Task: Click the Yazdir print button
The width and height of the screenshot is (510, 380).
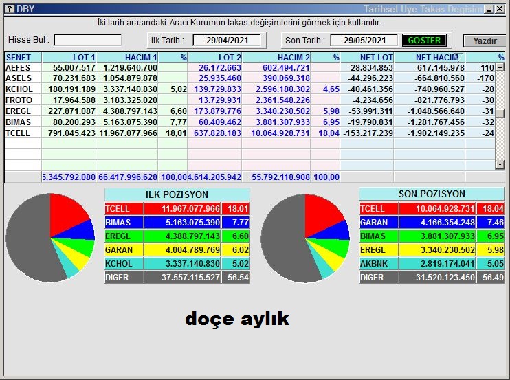Action: pyautogui.click(x=485, y=41)
